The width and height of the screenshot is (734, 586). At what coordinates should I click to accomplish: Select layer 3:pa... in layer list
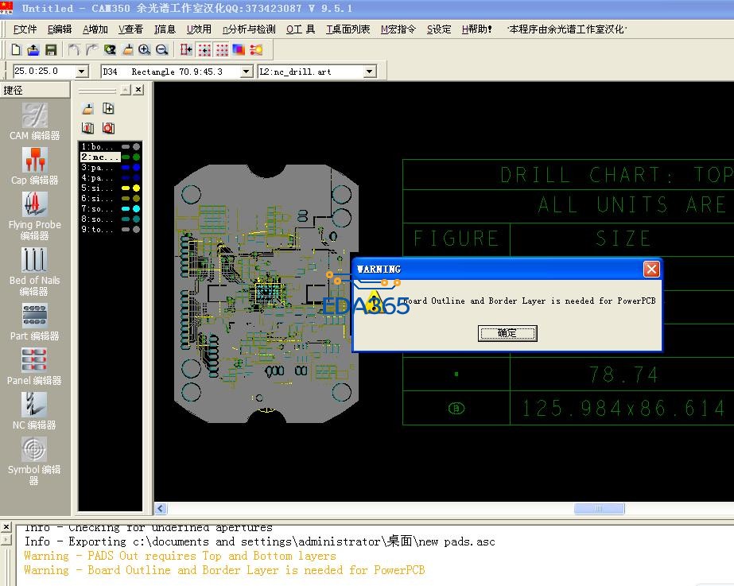coord(97,167)
